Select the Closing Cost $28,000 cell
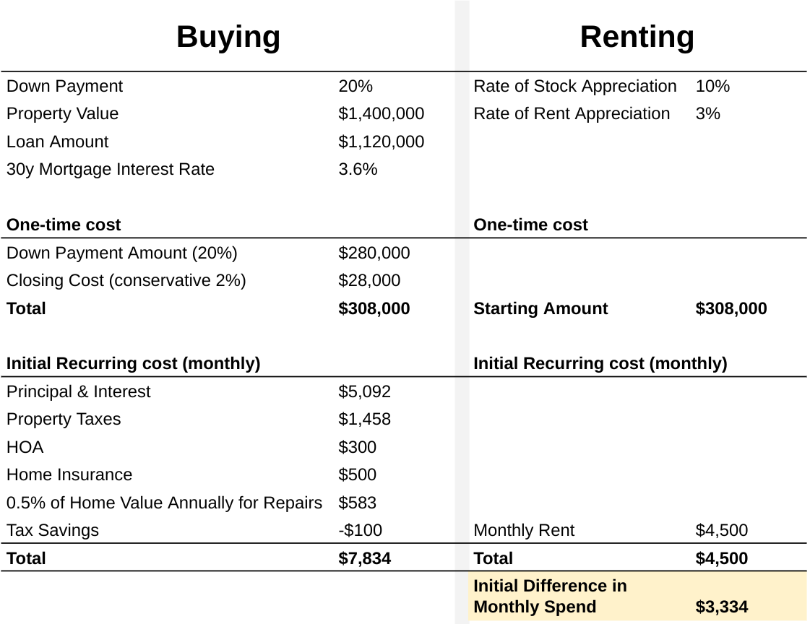This screenshot has width=810, height=624. 369,281
